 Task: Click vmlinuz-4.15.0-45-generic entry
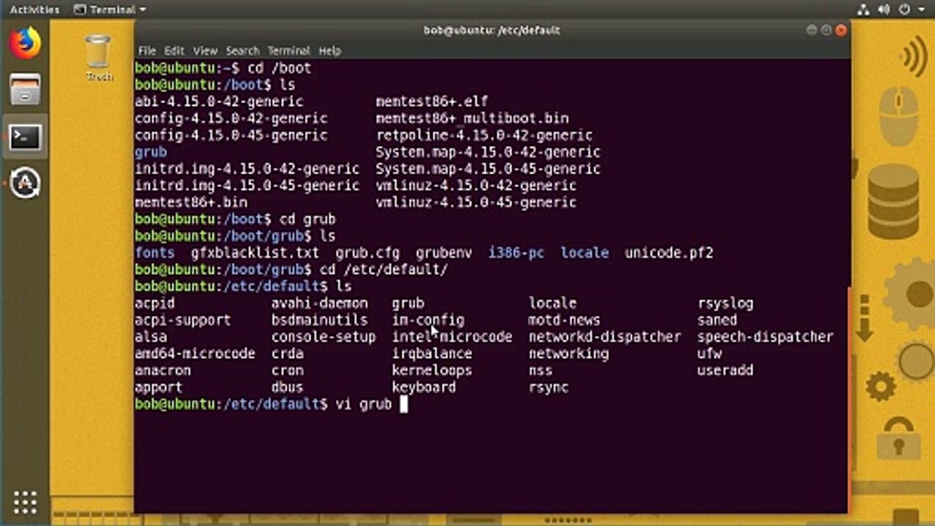pyautogui.click(x=476, y=202)
